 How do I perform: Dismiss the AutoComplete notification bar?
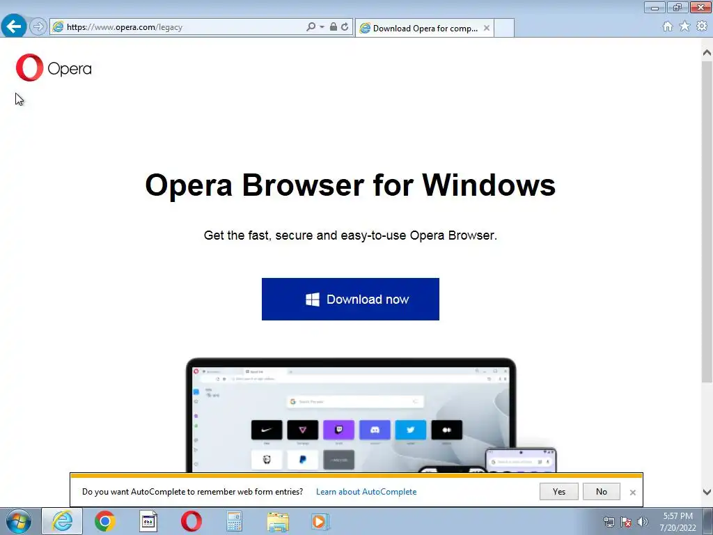coord(632,493)
